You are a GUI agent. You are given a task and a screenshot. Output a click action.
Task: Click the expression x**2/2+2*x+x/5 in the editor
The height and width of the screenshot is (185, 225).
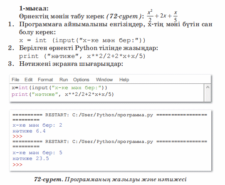click(x=88, y=94)
